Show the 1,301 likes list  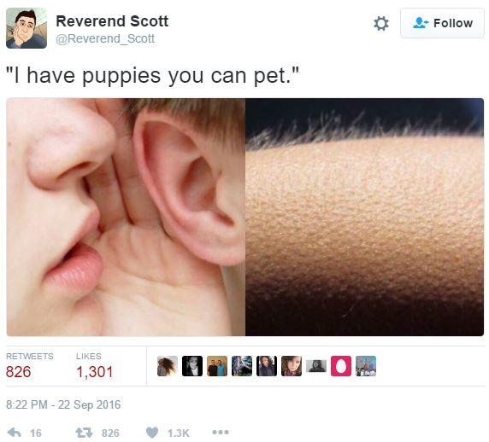(95, 365)
